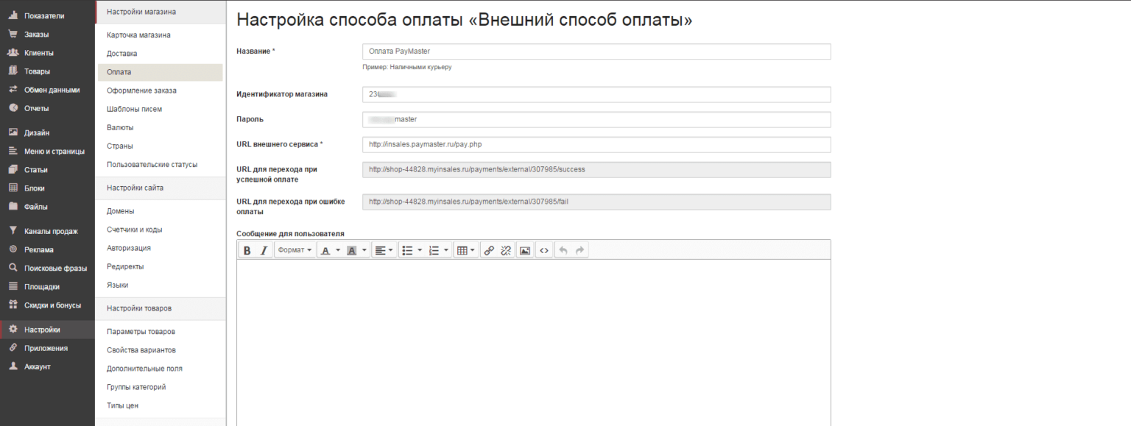Expand the bulleted list options
The image size is (1131, 426).
[x=420, y=250]
